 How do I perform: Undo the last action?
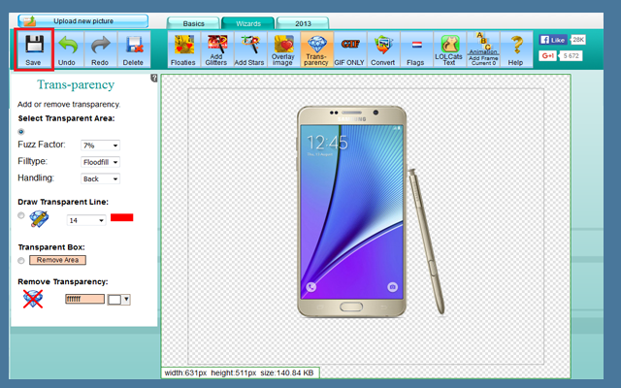(x=67, y=48)
